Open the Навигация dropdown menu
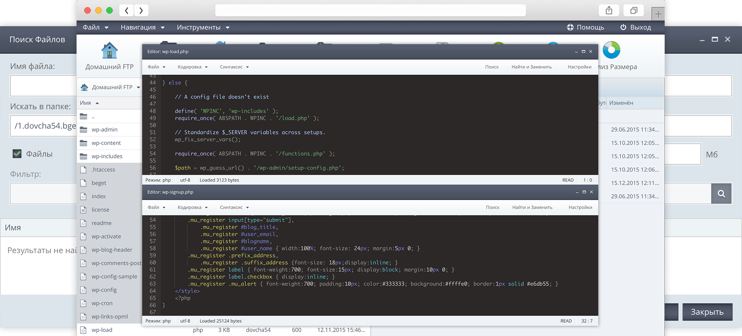The width and height of the screenshot is (742, 336). pyautogui.click(x=143, y=27)
